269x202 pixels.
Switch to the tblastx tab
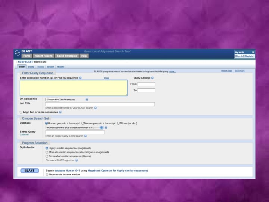[x=61, y=67]
